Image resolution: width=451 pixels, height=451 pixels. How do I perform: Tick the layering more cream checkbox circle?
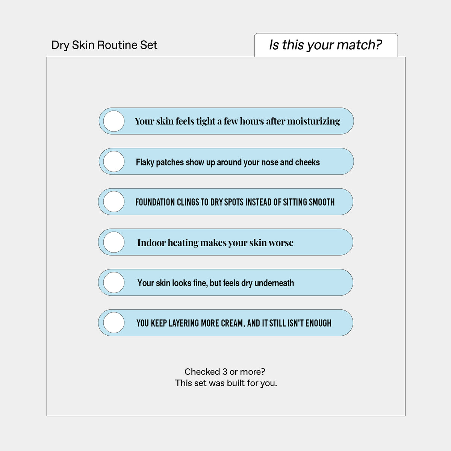(x=114, y=323)
